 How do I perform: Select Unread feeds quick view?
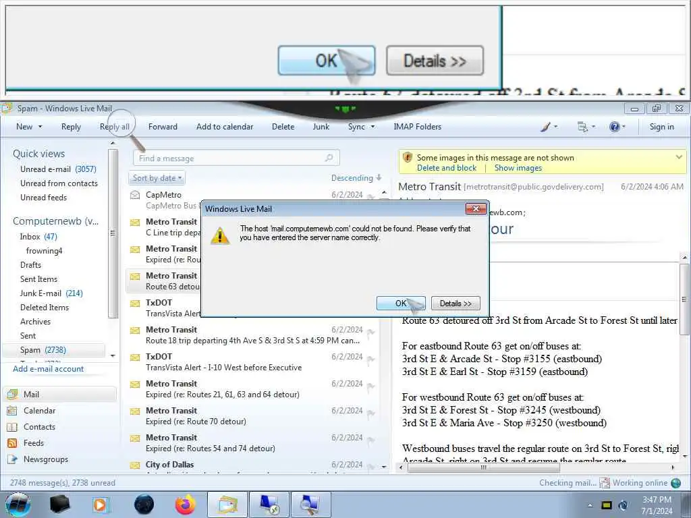[x=44, y=198]
